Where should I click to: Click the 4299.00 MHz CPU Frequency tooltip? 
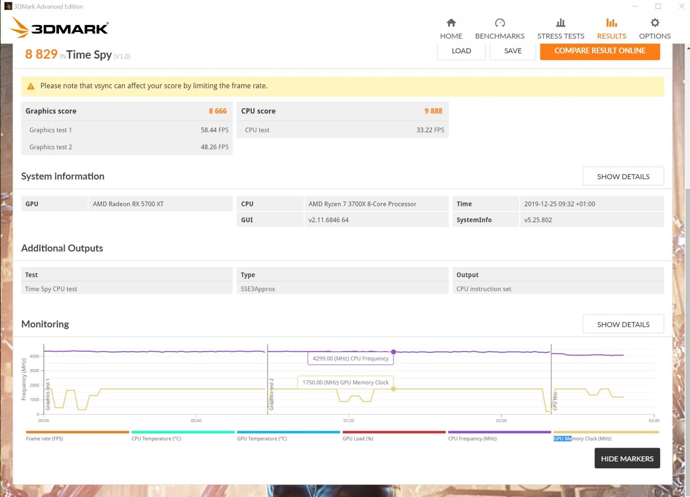(x=350, y=358)
